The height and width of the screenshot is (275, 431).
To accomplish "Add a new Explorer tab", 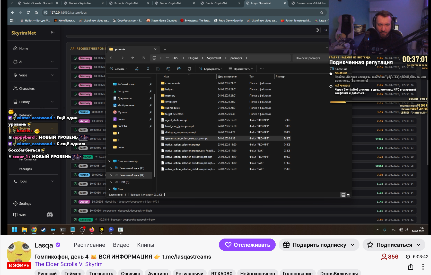I will [x=165, y=49].
